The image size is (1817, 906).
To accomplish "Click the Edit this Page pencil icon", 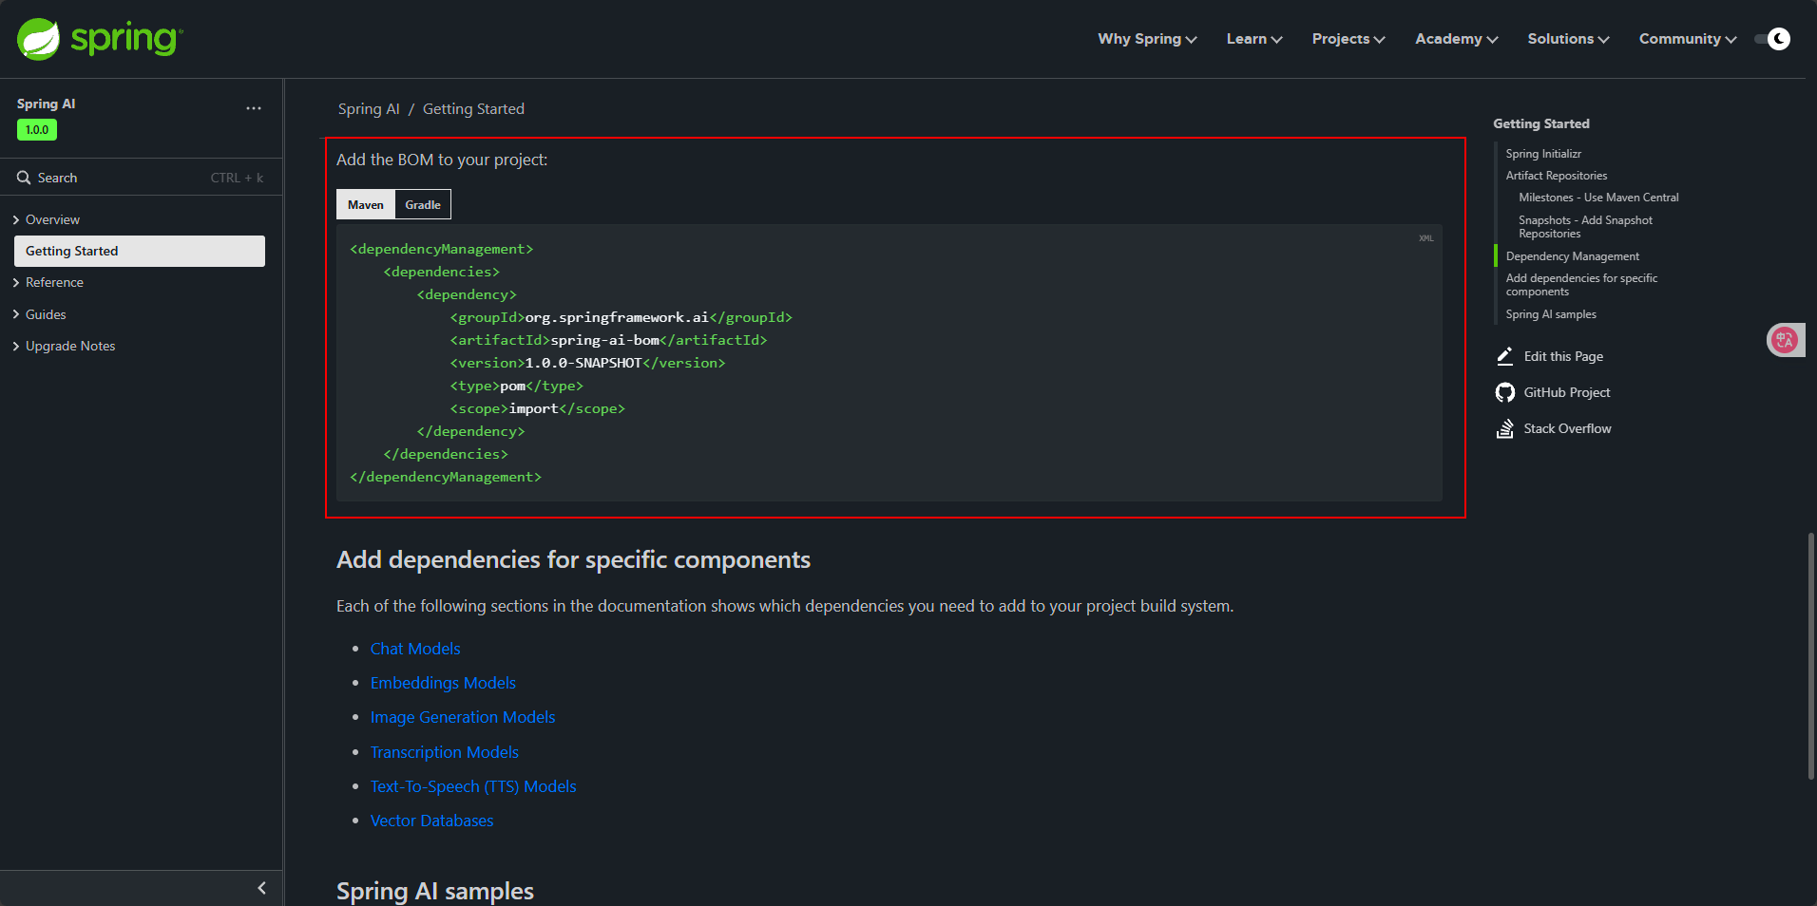I will pos(1504,356).
